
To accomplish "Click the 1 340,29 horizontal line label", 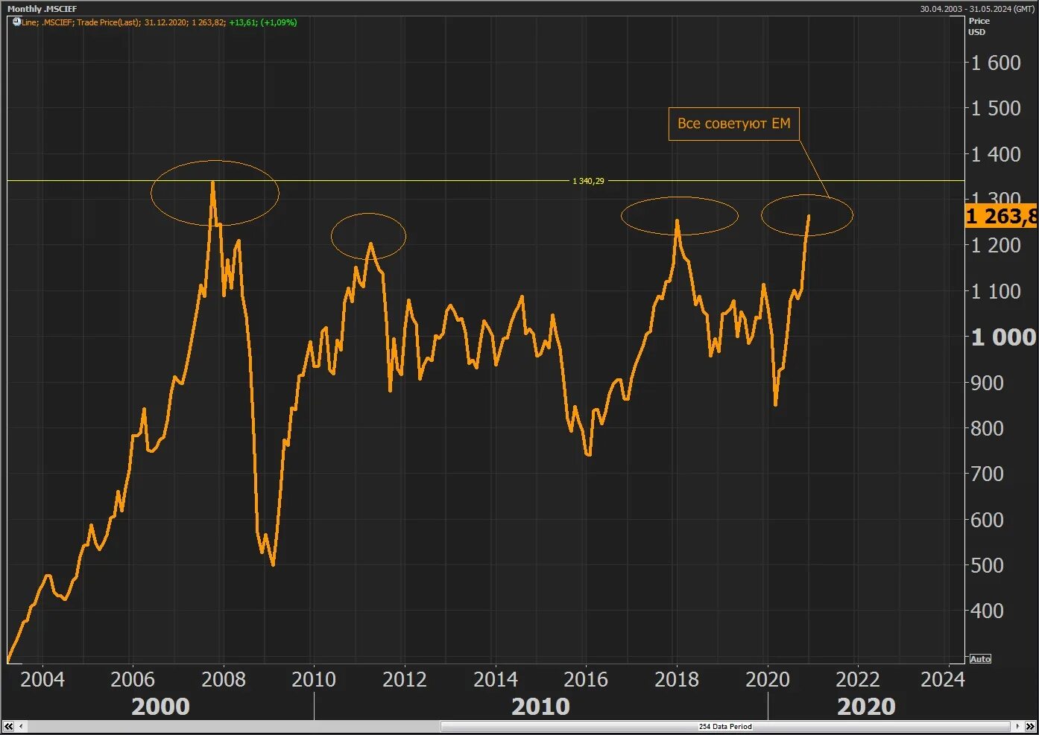I will pyautogui.click(x=588, y=181).
